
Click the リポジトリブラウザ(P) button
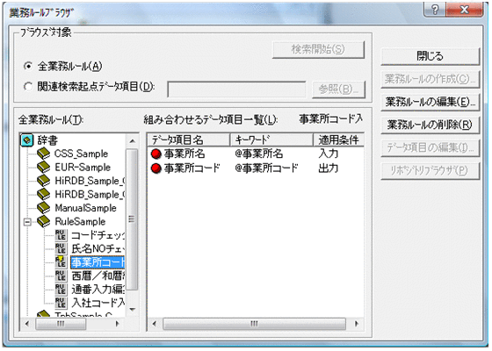pos(430,170)
